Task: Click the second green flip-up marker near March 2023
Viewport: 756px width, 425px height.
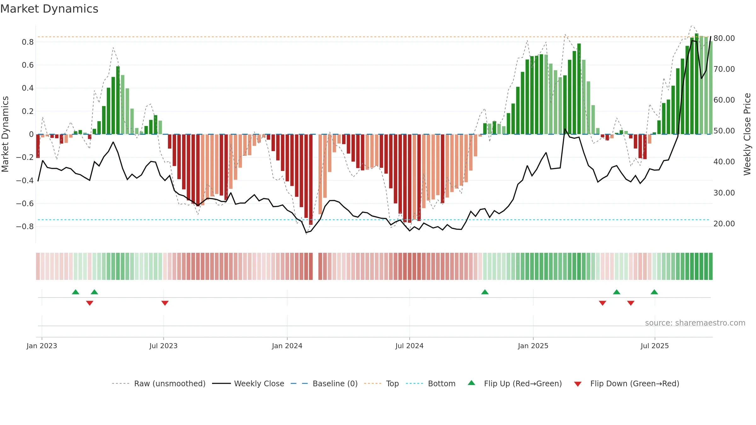Action: 94,292
